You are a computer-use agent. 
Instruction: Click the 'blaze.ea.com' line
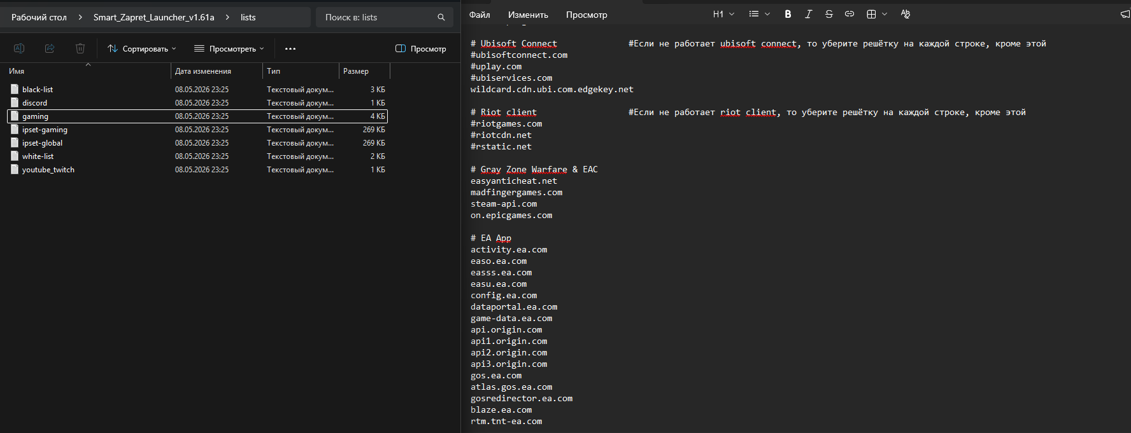(x=501, y=409)
